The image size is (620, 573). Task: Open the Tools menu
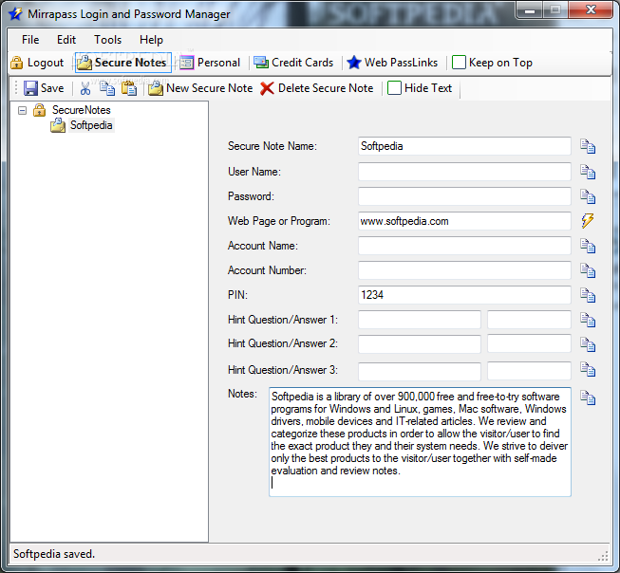[107, 40]
